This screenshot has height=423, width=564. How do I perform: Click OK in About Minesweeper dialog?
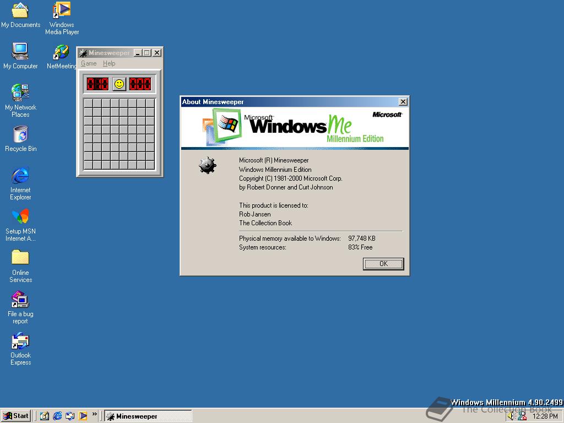point(383,264)
